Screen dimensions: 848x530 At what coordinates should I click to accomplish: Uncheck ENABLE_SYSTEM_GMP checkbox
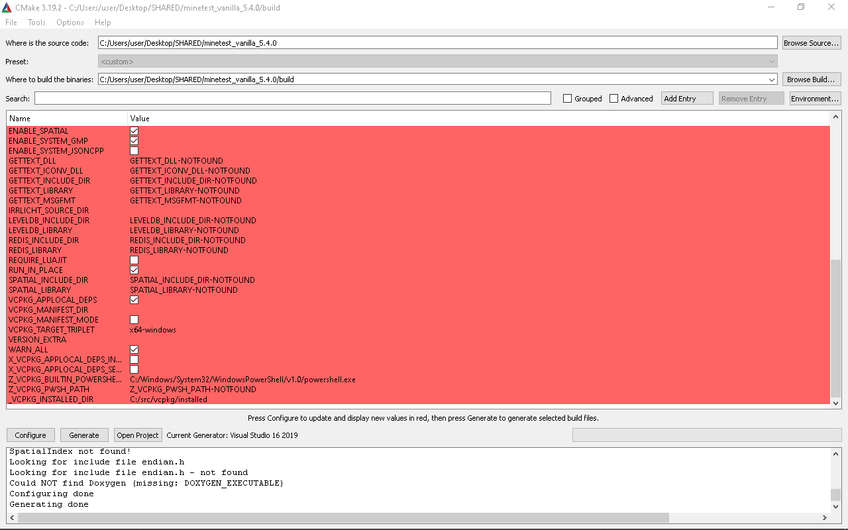tap(134, 141)
